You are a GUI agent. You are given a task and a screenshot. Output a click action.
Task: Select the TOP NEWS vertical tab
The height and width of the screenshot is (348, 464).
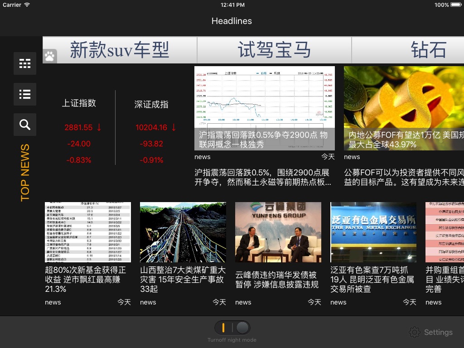(25, 173)
